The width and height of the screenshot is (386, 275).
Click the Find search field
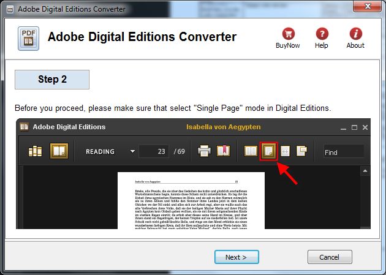click(344, 151)
